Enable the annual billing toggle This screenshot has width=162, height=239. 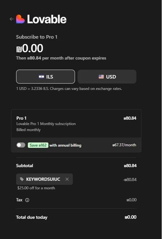coord(21,145)
